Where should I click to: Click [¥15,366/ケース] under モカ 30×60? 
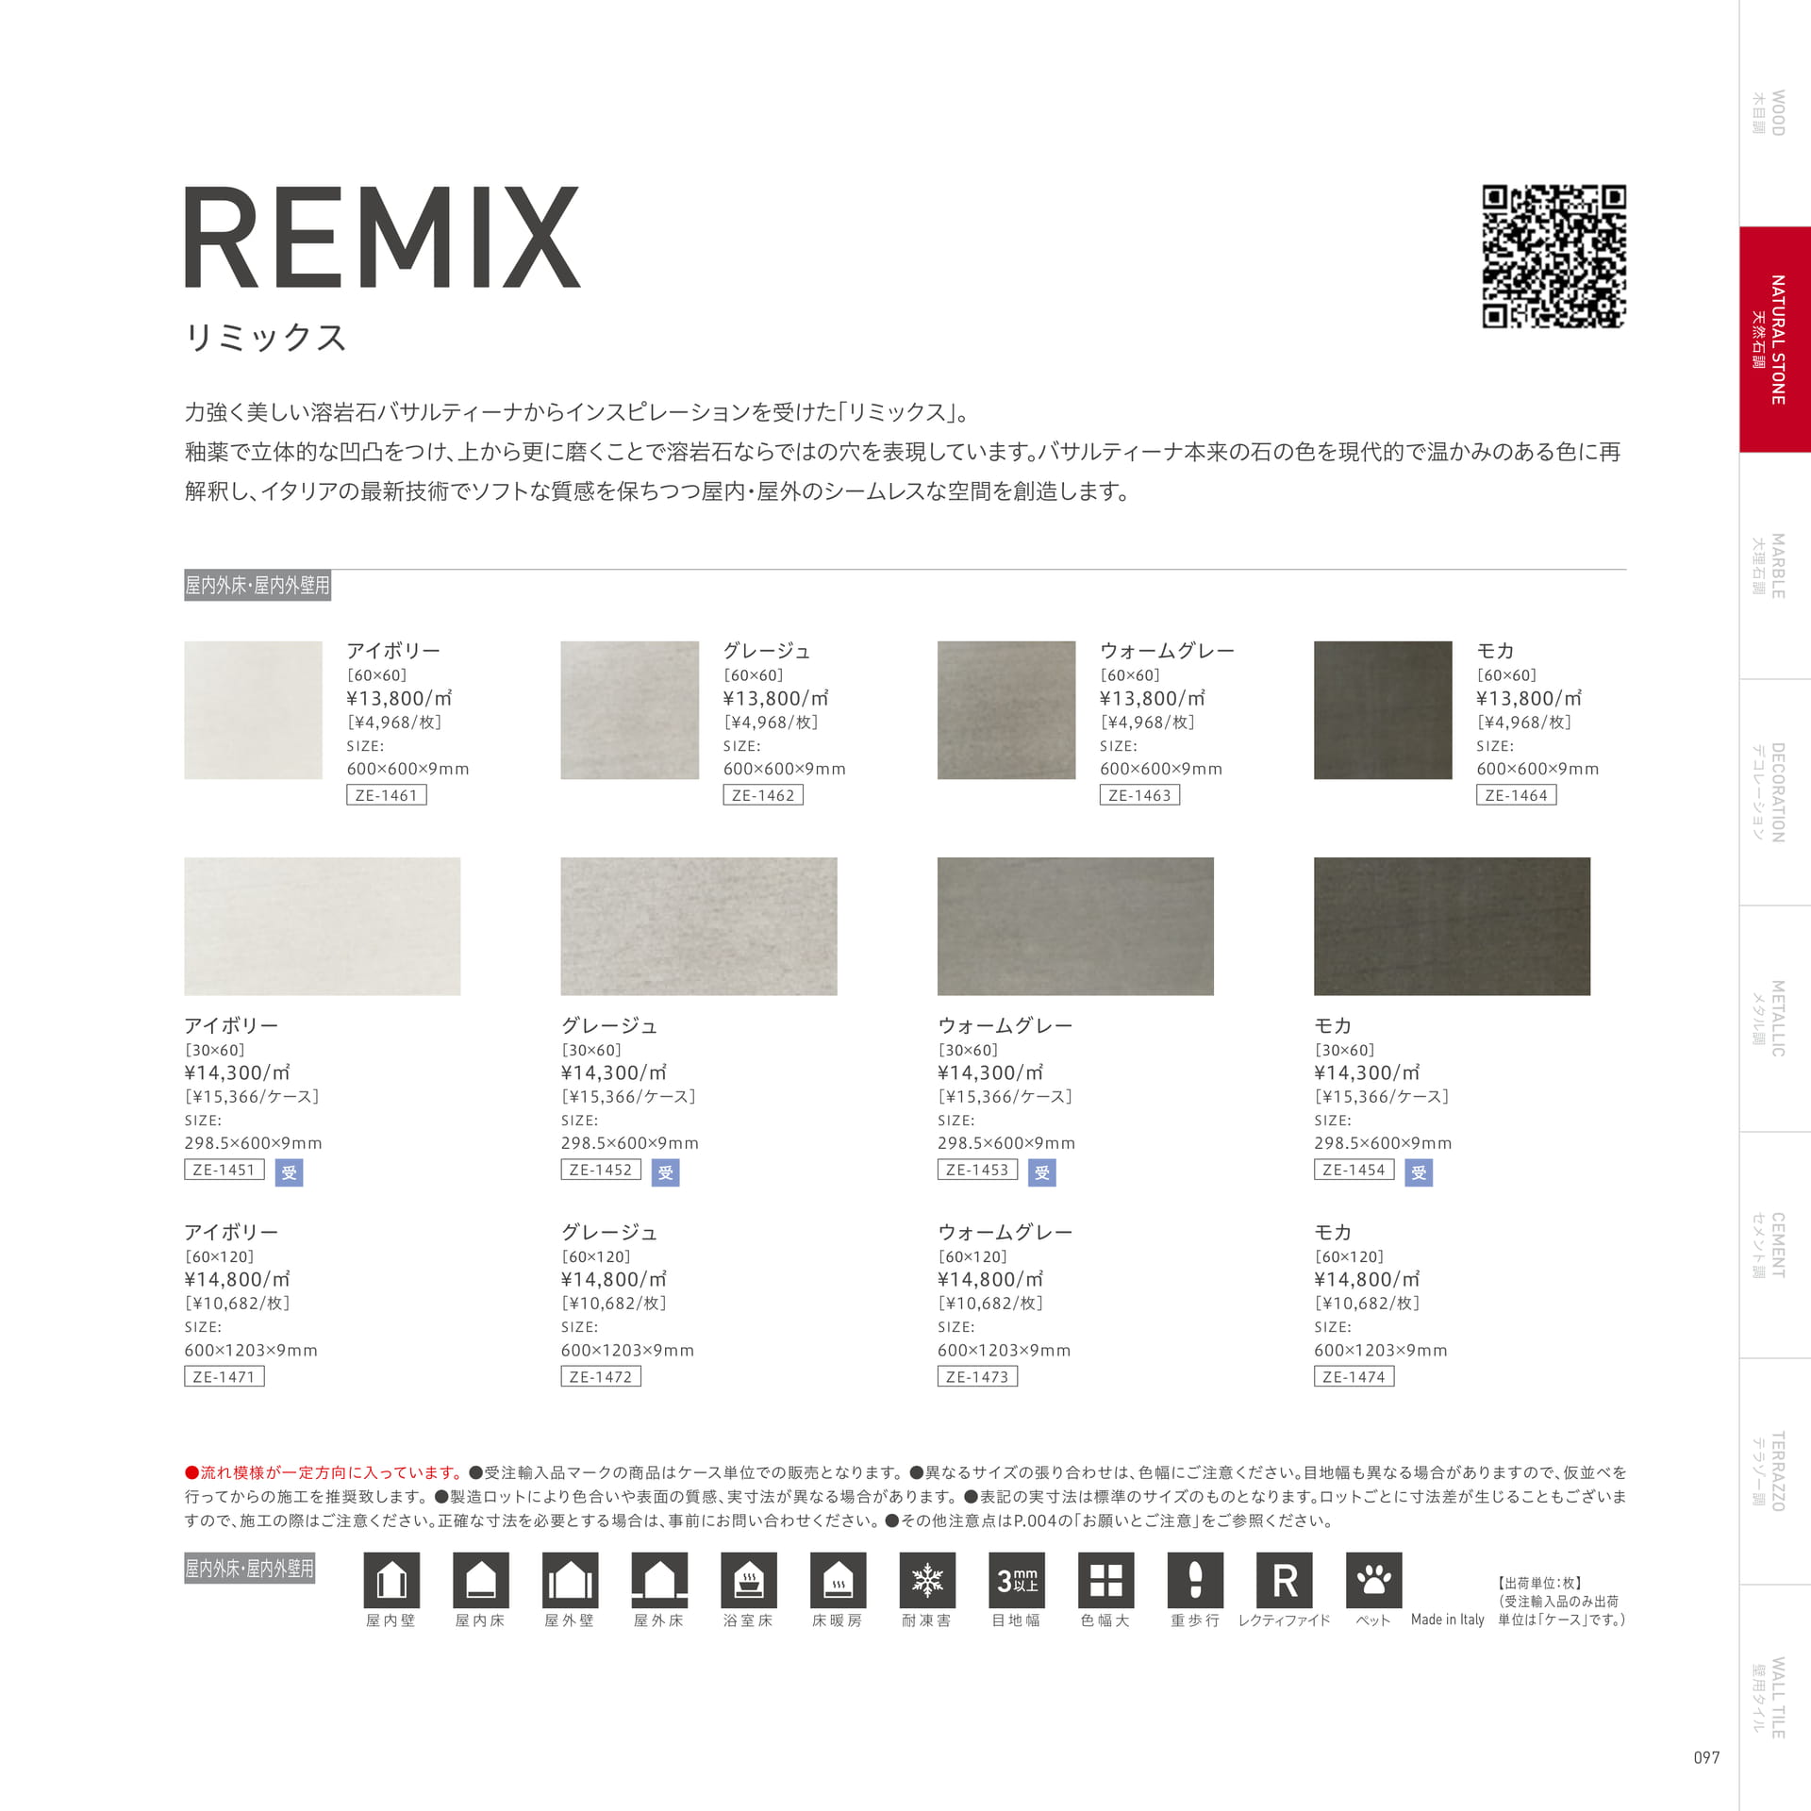(x=1382, y=1096)
